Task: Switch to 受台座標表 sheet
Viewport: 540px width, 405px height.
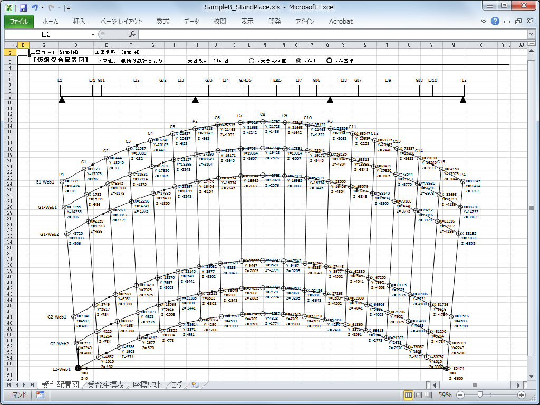Action: tap(105, 385)
